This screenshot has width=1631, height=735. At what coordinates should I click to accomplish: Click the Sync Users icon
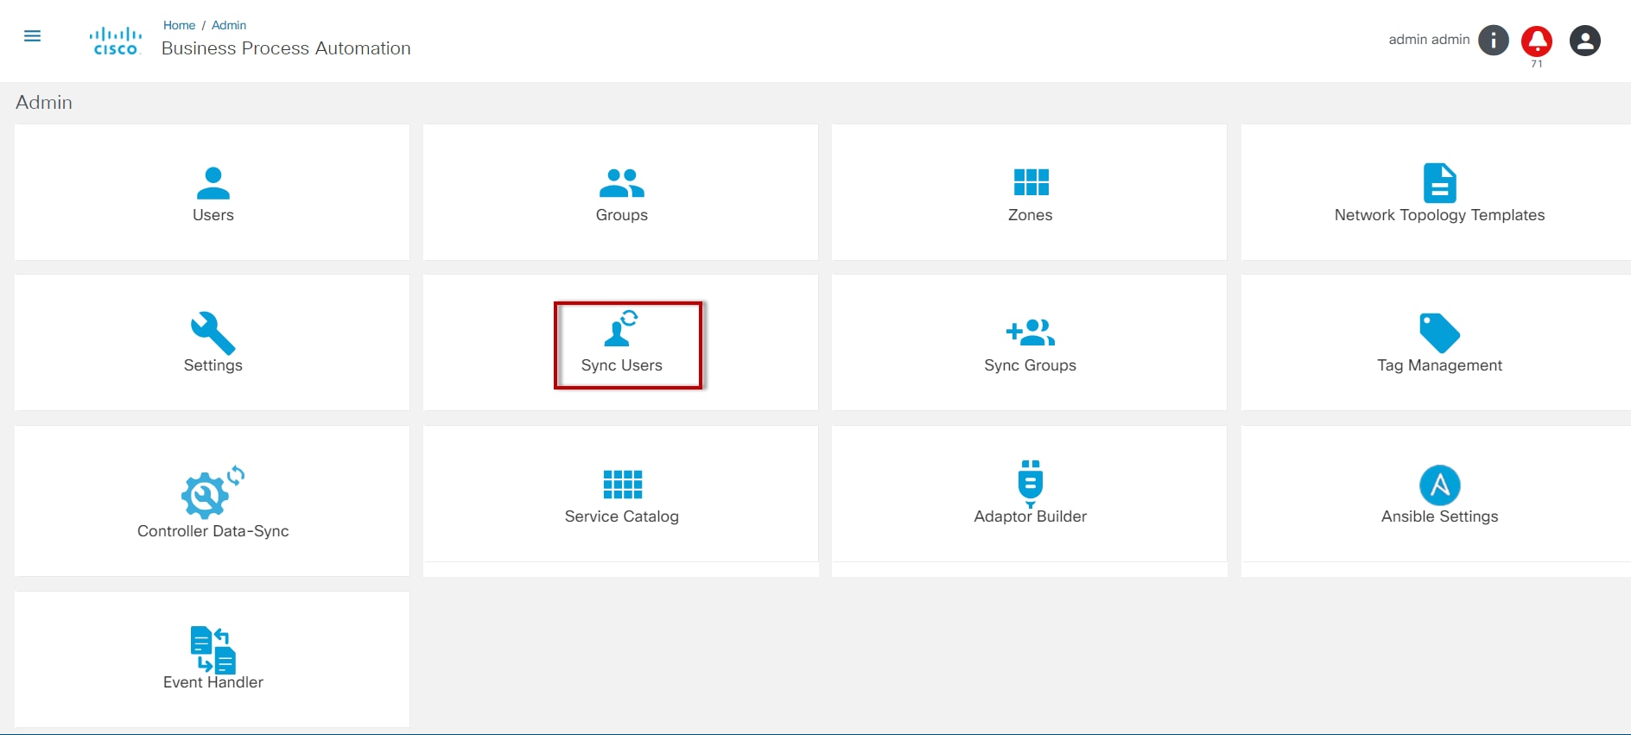(x=622, y=328)
